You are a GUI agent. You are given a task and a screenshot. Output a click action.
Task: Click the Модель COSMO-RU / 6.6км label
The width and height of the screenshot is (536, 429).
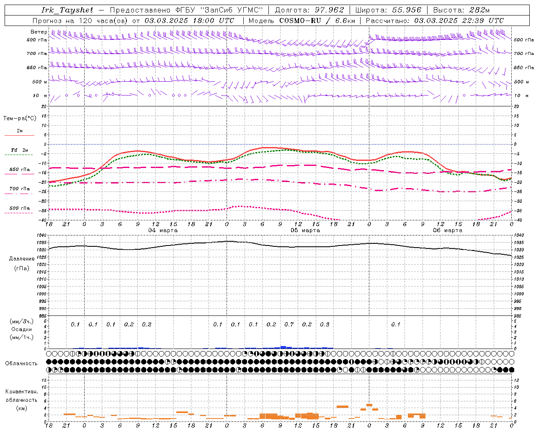click(302, 21)
